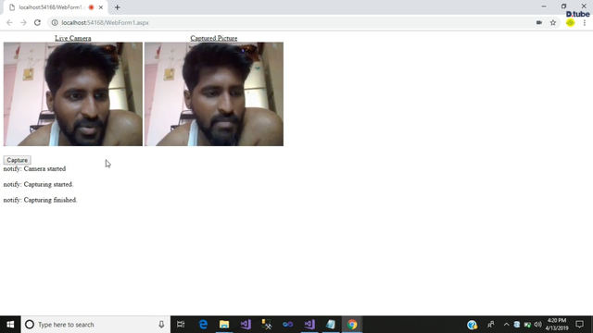Click the Captured Picture image
This screenshot has height=333, width=593.
(x=214, y=94)
